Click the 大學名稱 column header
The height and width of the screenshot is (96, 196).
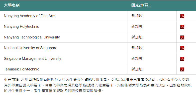point(12,5)
